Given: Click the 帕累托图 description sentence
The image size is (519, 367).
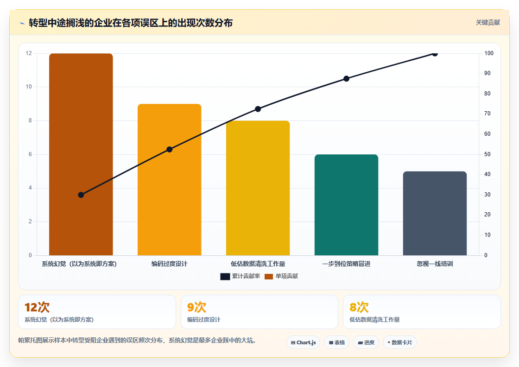Looking at the screenshot, I should click(x=137, y=341).
